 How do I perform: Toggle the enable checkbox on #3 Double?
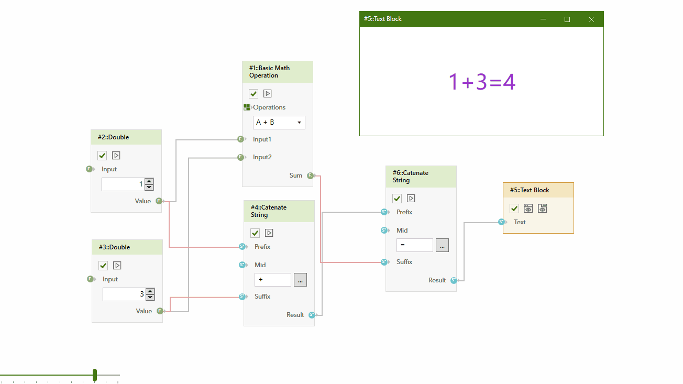click(103, 266)
